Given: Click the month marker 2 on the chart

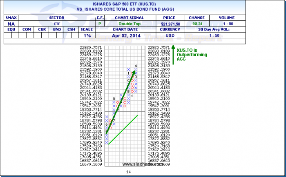Looking at the screenshot, I should (132, 95).
